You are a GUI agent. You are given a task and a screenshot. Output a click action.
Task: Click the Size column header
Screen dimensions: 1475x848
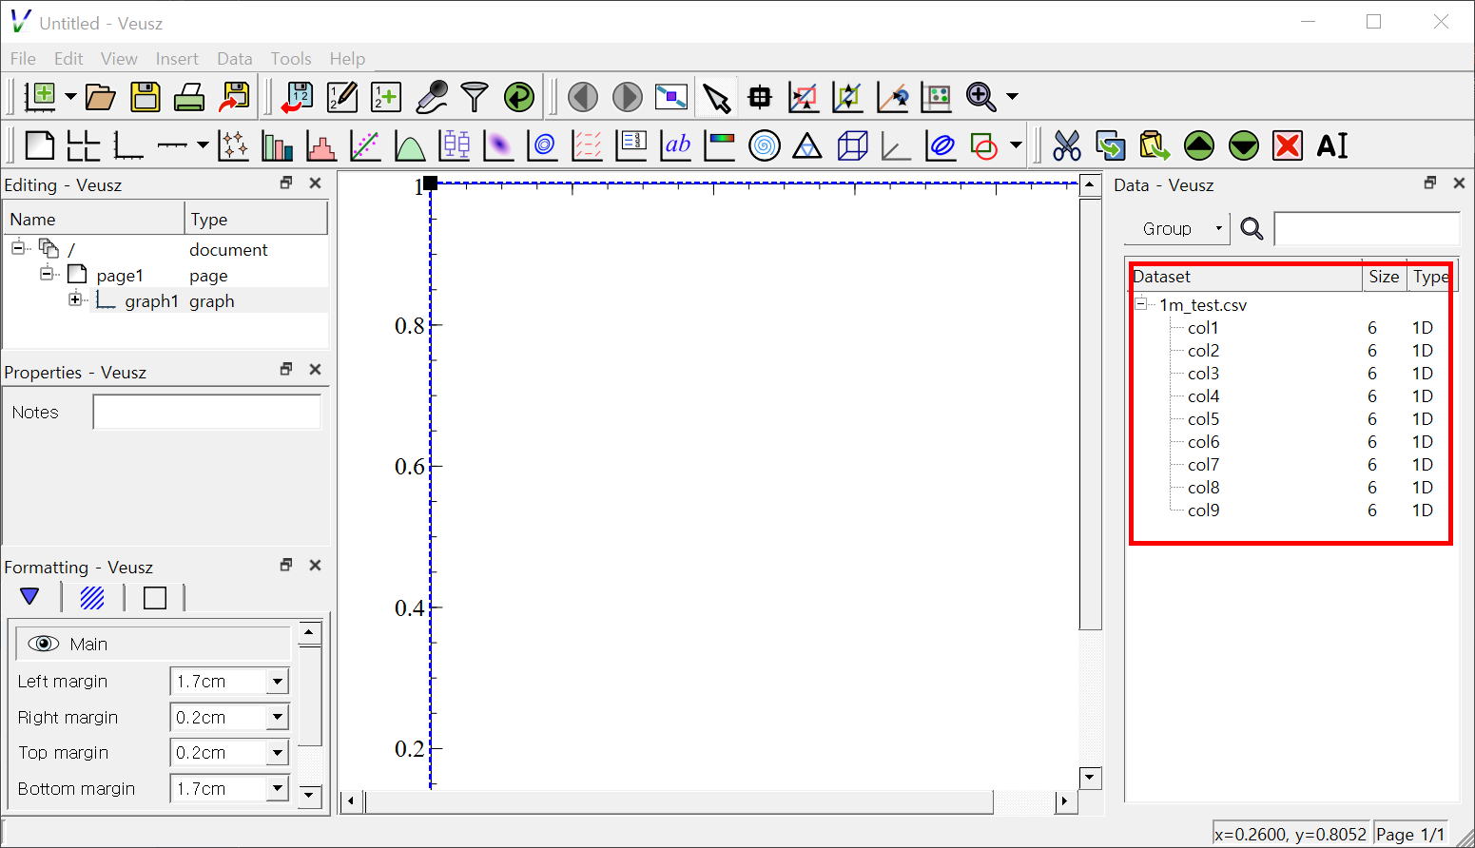tap(1384, 277)
